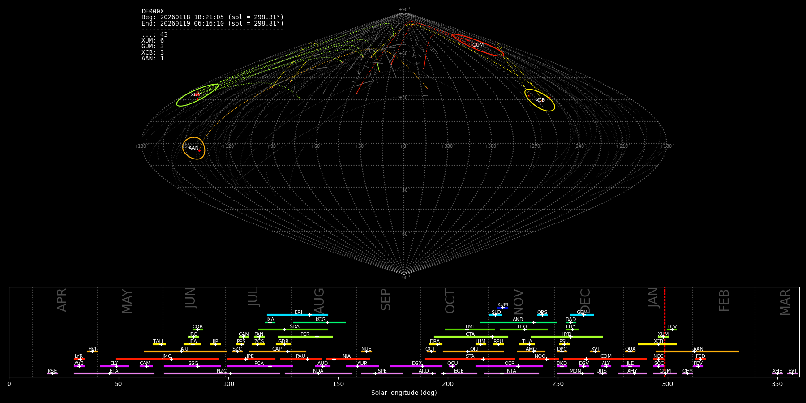The height and width of the screenshot is (403, 806).
Task: Click the 'GUM: 3' count entry
Action: (x=153, y=47)
